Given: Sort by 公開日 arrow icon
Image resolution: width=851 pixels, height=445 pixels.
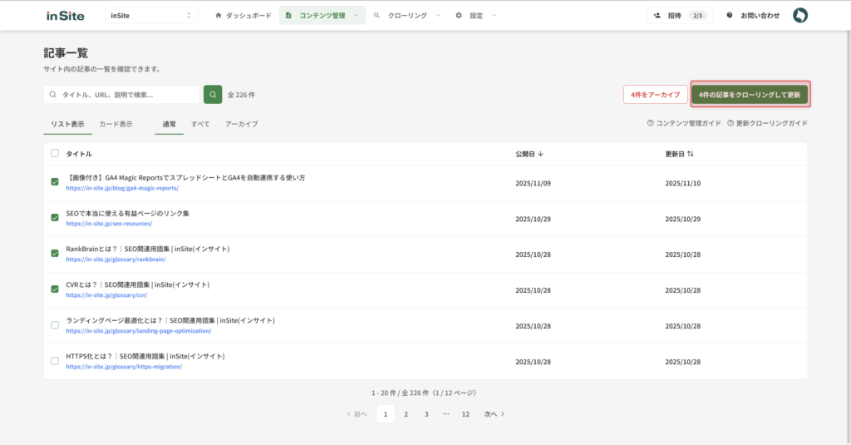Looking at the screenshot, I should click(x=541, y=154).
